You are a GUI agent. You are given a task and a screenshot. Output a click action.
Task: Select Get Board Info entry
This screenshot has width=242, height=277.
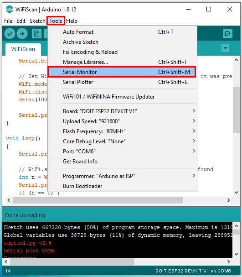coord(122,162)
